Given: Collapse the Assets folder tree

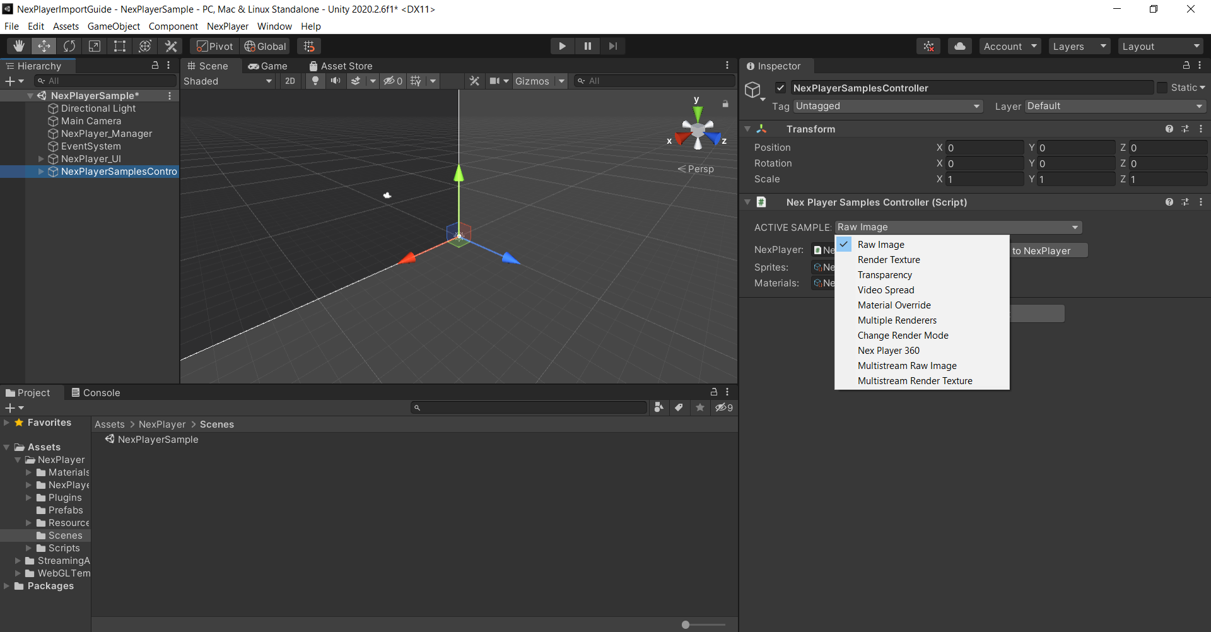Looking at the screenshot, I should 6,447.
